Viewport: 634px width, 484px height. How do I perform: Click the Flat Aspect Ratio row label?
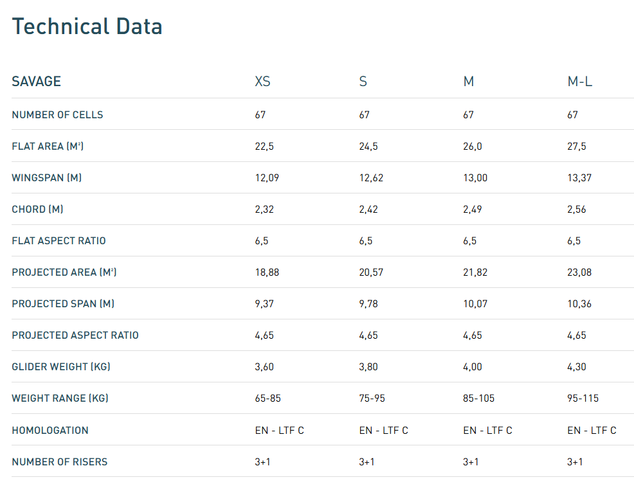59,241
